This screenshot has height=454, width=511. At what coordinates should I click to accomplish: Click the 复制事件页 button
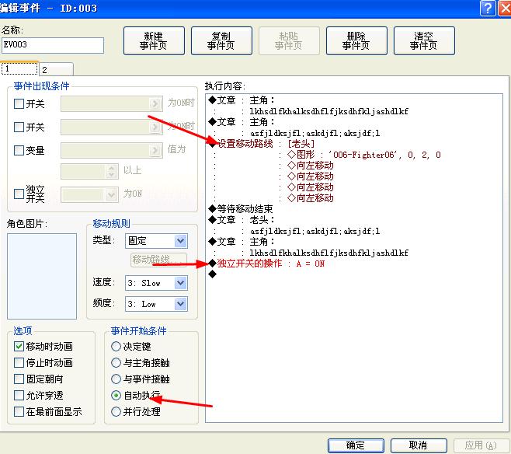[221, 40]
